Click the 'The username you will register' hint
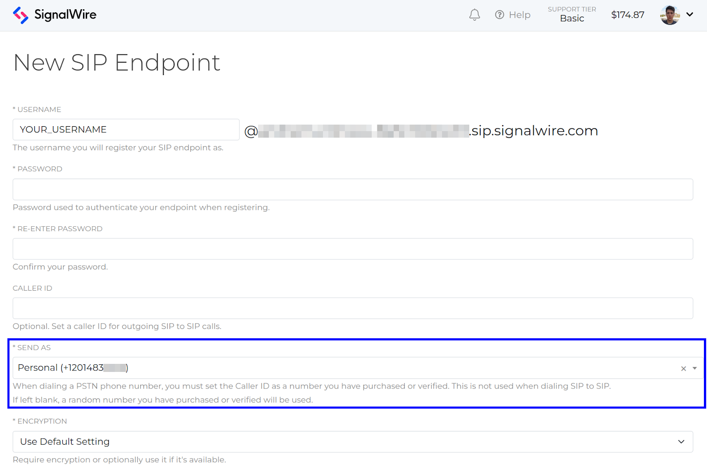Viewport: 707px width, 472px height. pyautogui.click(x=118, y=148)
